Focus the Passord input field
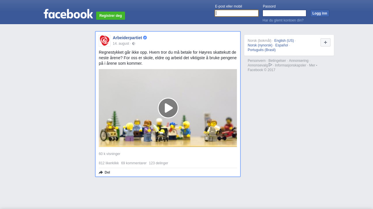Image resolution: width=373 pixels, height=209 pixels. tap(284, 13)
